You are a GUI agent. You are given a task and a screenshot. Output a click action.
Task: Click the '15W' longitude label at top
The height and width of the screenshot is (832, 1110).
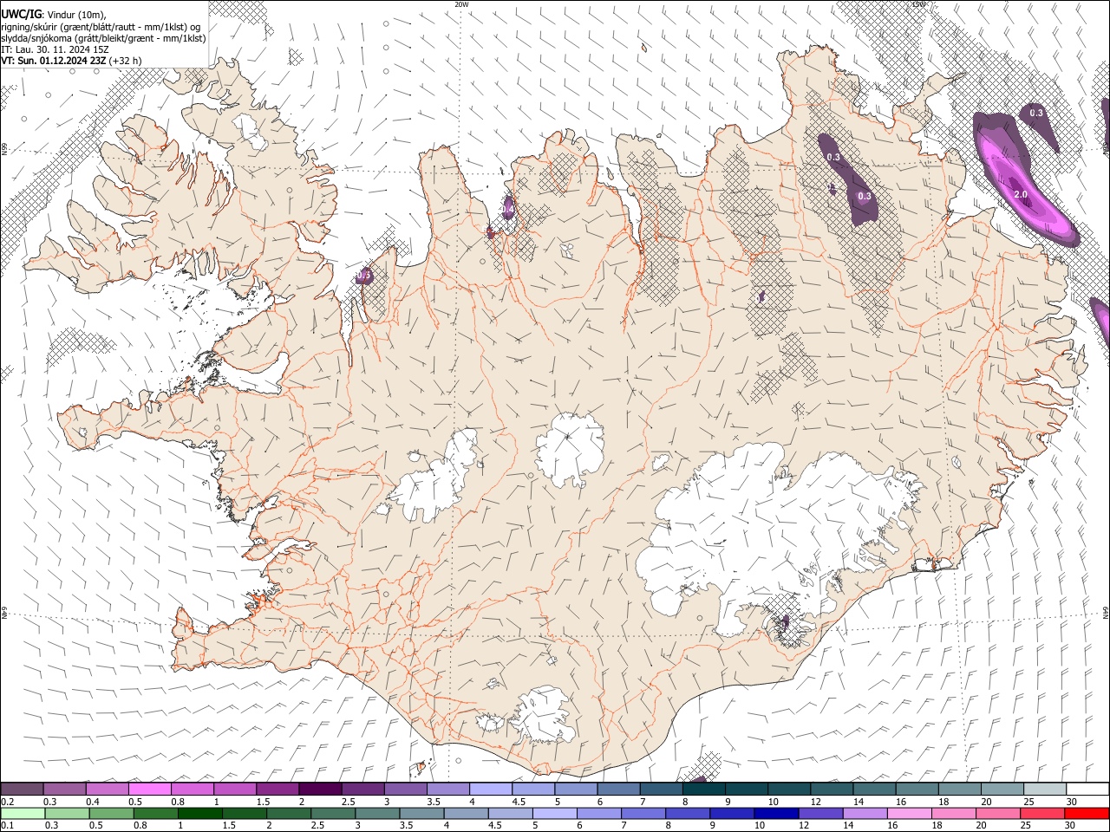pyautogui.click(x=918, y=4)
